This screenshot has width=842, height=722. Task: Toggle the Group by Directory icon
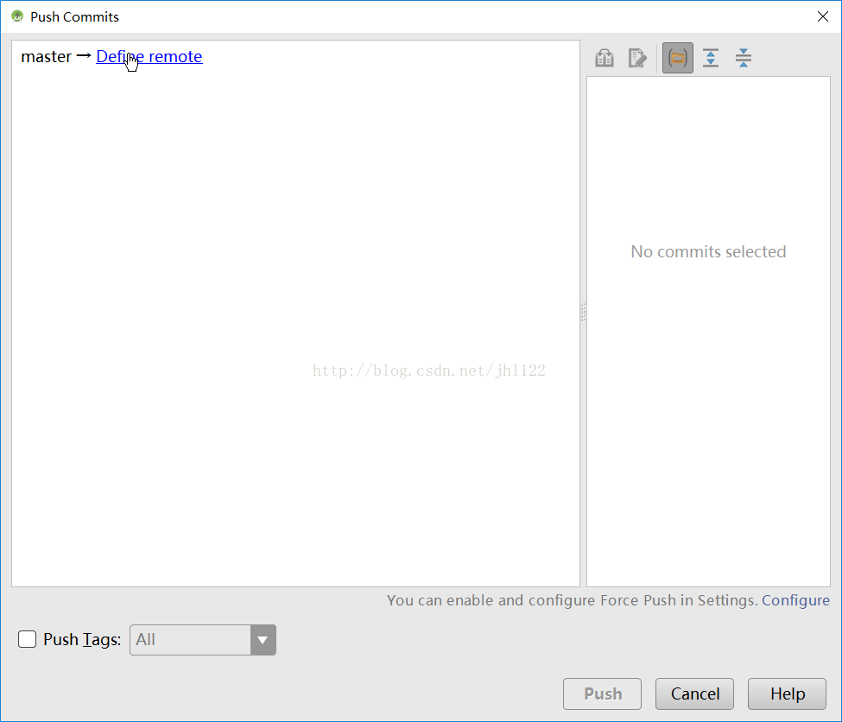(678, 58)
